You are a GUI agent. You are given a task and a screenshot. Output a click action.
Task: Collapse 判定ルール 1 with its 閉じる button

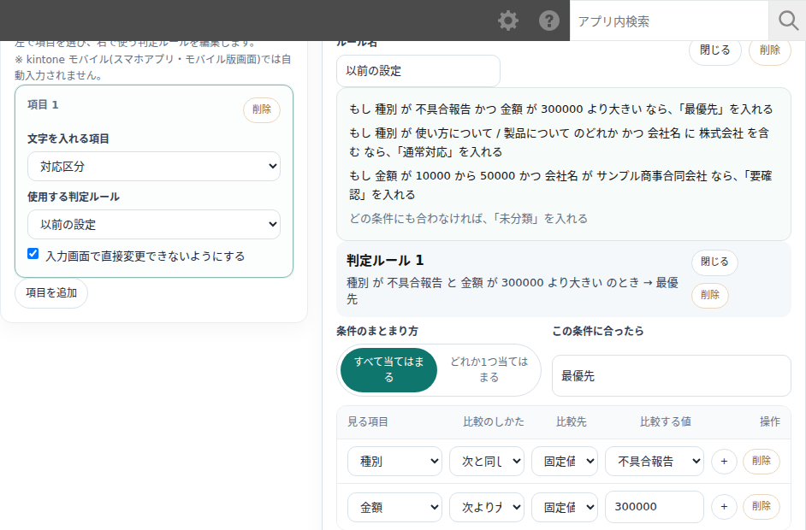[x=714, y=262]
